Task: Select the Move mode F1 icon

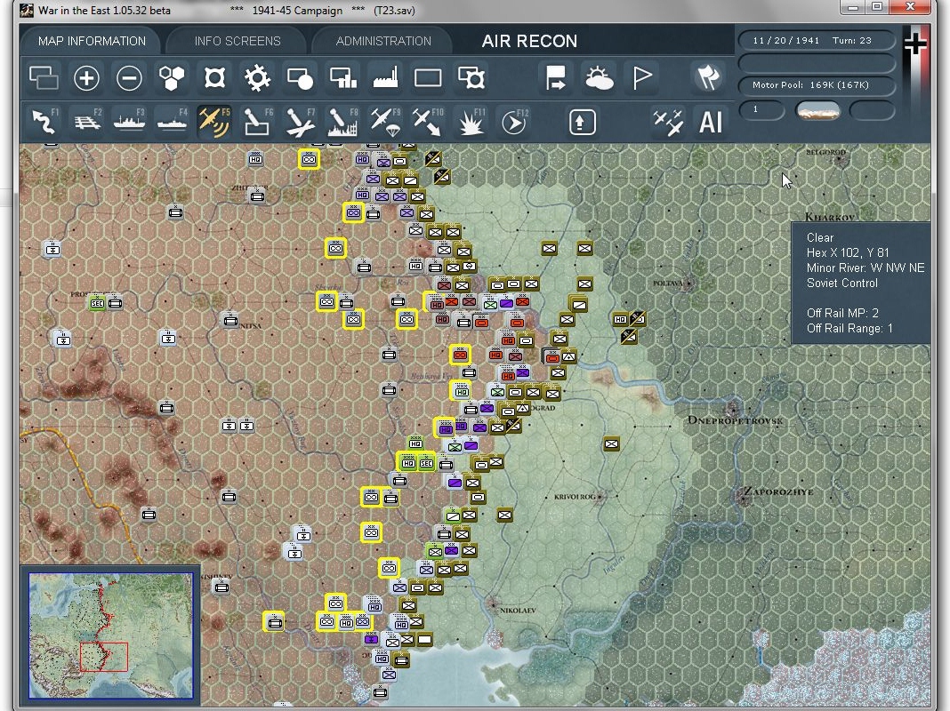Action: point(44,121)
